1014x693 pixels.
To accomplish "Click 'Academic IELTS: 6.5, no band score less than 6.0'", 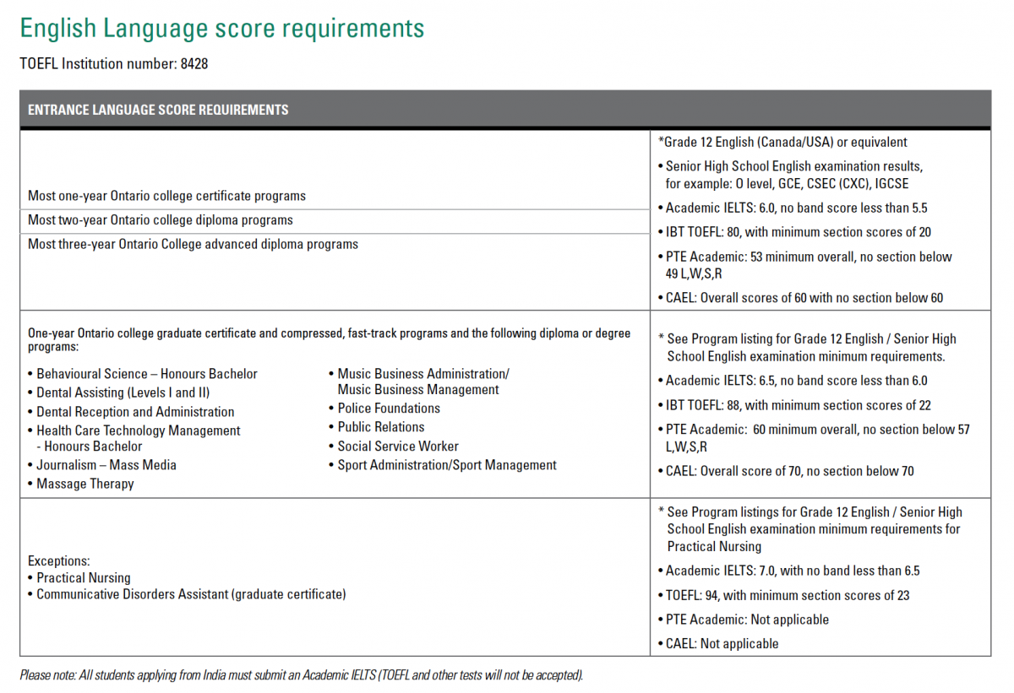I will click(x=792, y=381).
